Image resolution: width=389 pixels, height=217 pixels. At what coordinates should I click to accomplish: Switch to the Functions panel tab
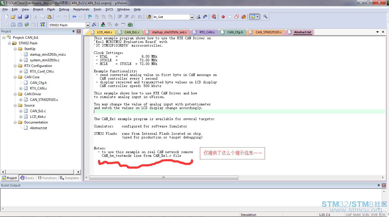click(x=47, y=178)
